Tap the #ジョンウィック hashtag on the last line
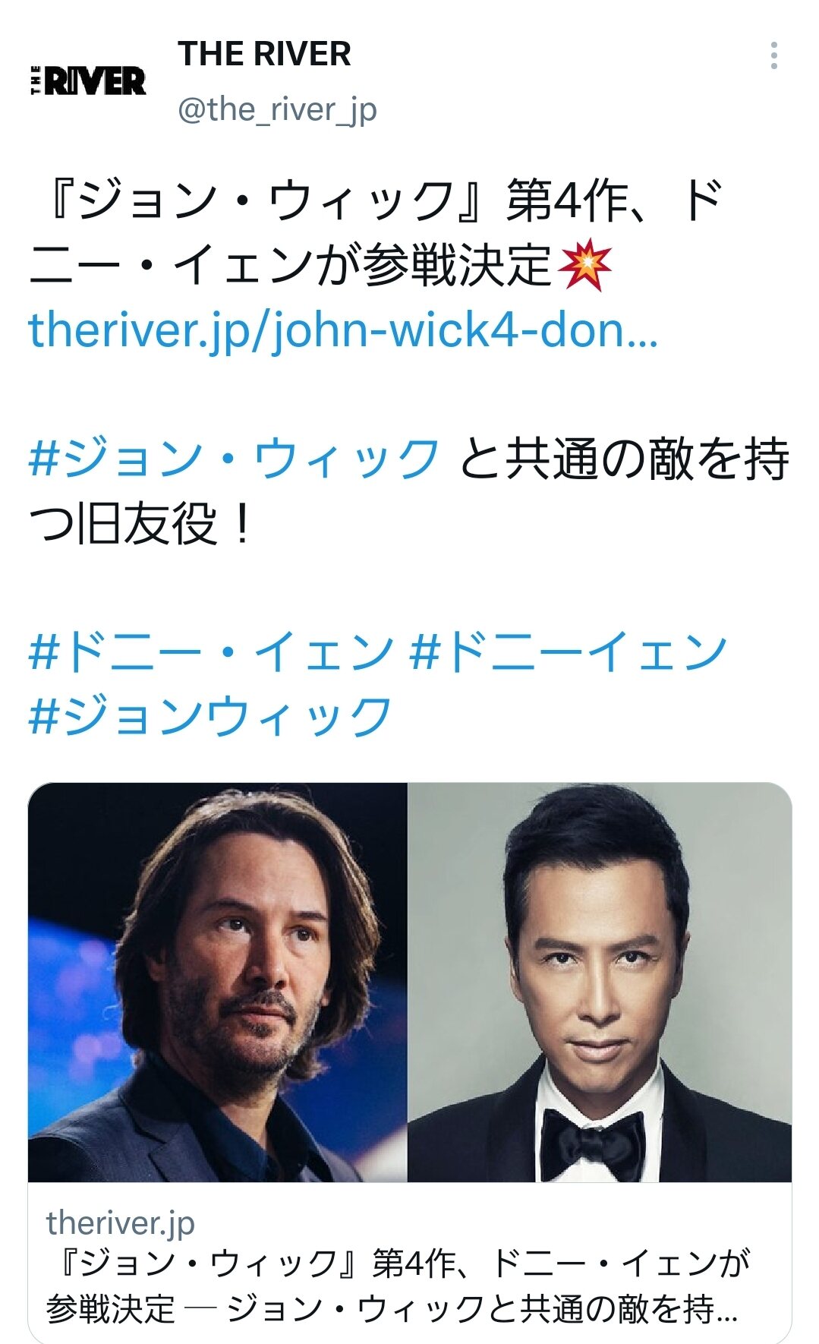Image resolution: width=819 pixels, height=1344 pixels. click(210, 716)
